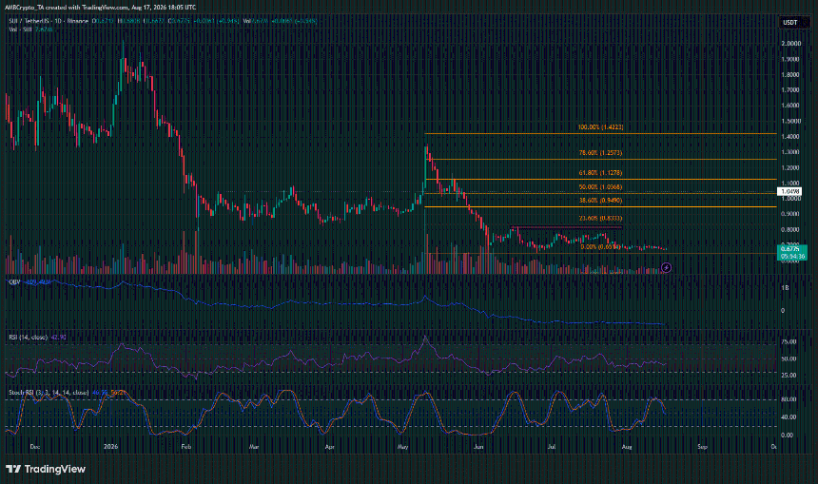Click the May label on time axis
Screen dimensions: 818x484
(402, 447)
